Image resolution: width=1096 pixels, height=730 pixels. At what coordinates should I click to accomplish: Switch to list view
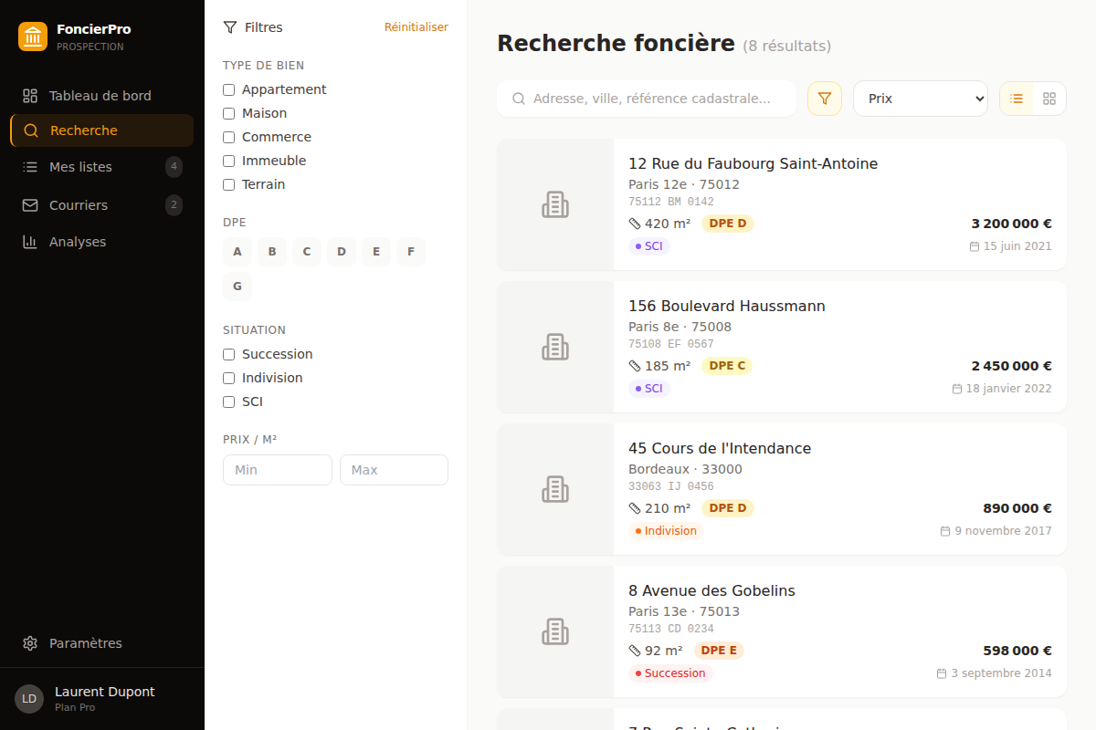[x=1017, y=99]
